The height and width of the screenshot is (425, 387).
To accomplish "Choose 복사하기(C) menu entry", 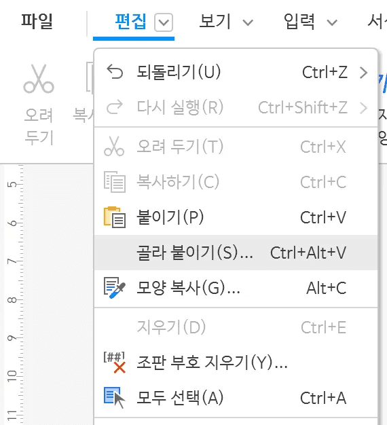I will [236, 182].
